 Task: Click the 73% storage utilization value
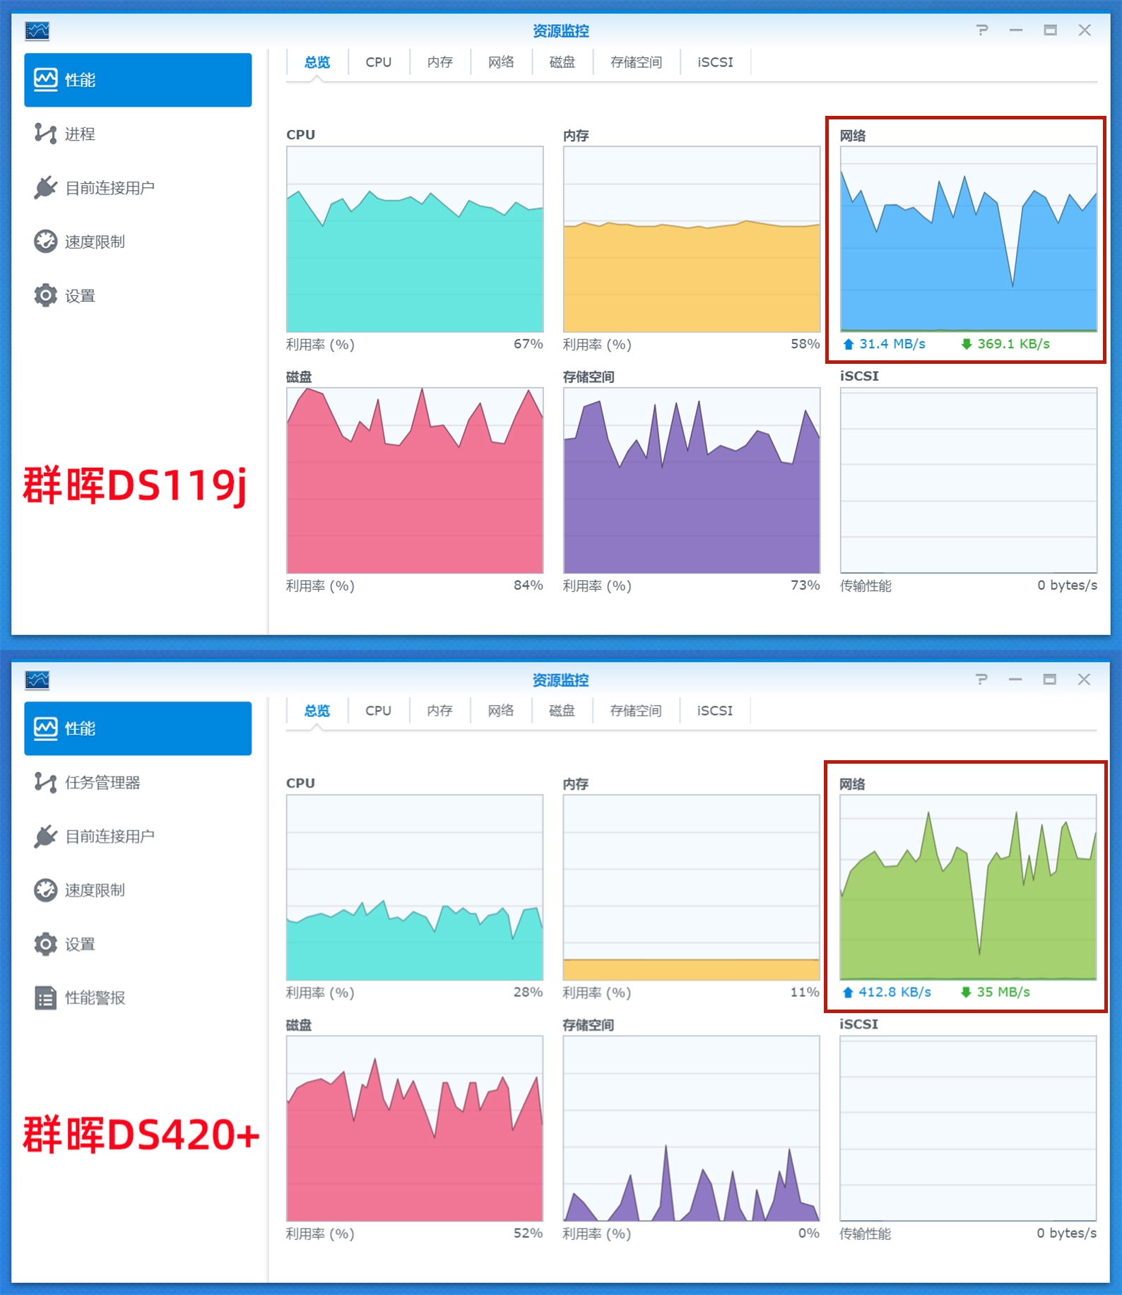(x=805, y=585)
